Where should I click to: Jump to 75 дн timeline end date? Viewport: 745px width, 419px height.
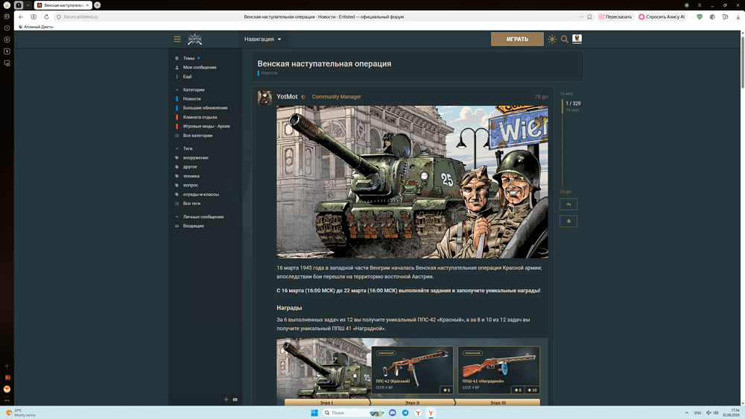pyautogui.click(x=565, y=192)
